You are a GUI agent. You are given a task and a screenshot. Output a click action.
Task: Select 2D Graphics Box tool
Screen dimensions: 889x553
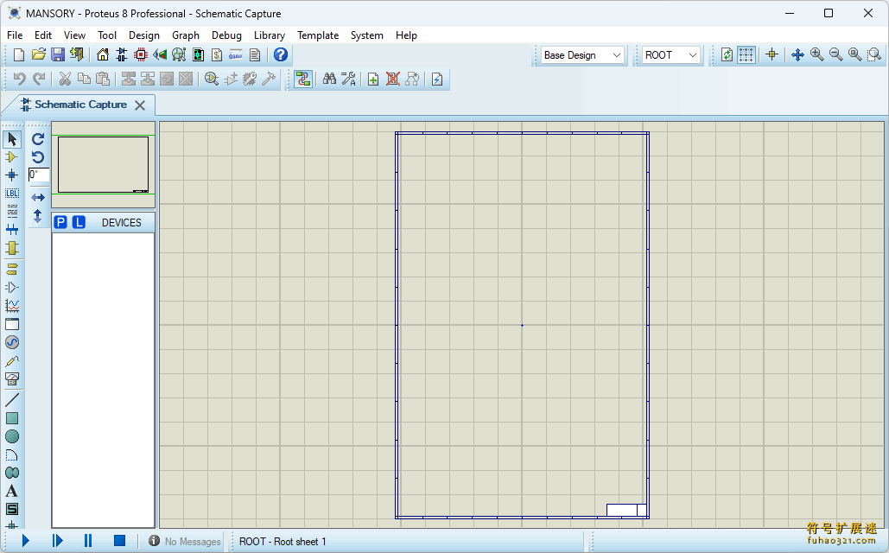click(x=12, y=418)
